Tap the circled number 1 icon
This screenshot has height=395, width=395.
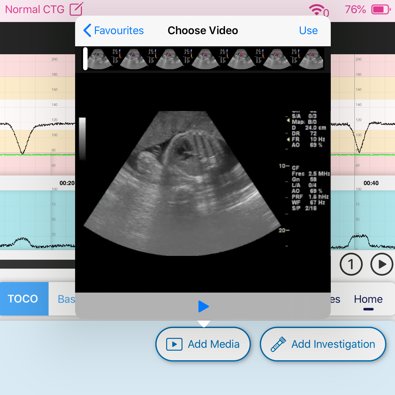pos(351,264)
